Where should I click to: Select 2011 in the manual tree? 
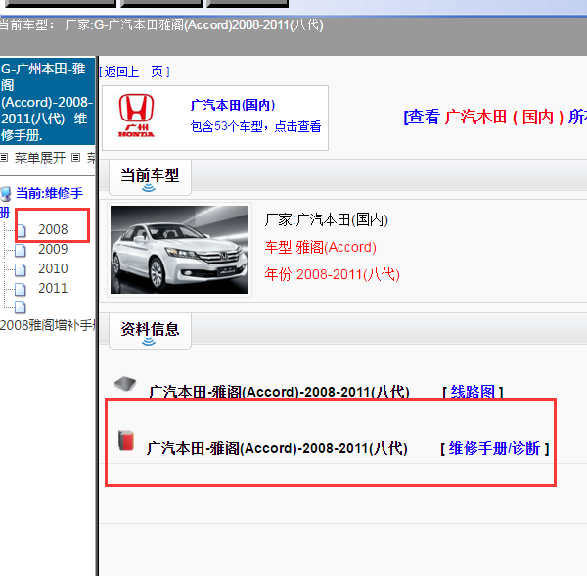53,288
